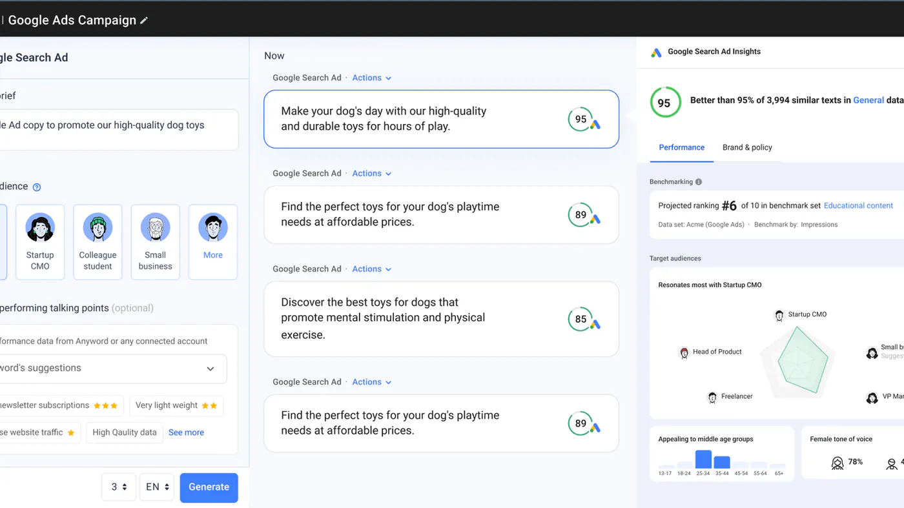This screenshot has width=904, height=508.
Task: Click the score 85 badge on third ad
Action: (581, 319)
